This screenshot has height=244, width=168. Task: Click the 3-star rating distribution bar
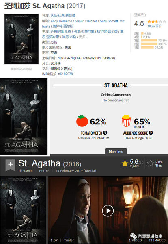coord(149,40)
